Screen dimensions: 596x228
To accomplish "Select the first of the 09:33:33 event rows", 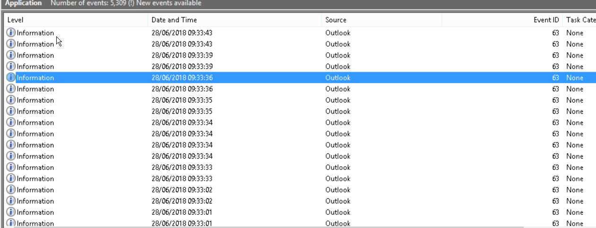I will click(301, 167).
